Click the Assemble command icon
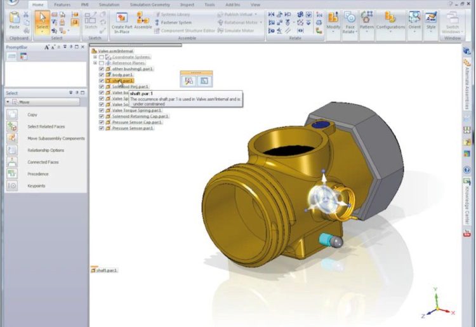Screen dimensions: 476x327 click(143, 20)
